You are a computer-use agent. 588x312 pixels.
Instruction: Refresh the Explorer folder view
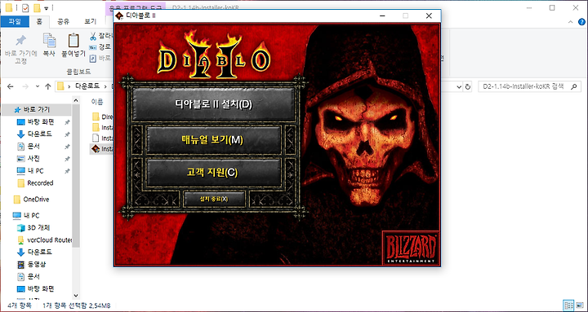pyautogui.click(x=468, y=87)
